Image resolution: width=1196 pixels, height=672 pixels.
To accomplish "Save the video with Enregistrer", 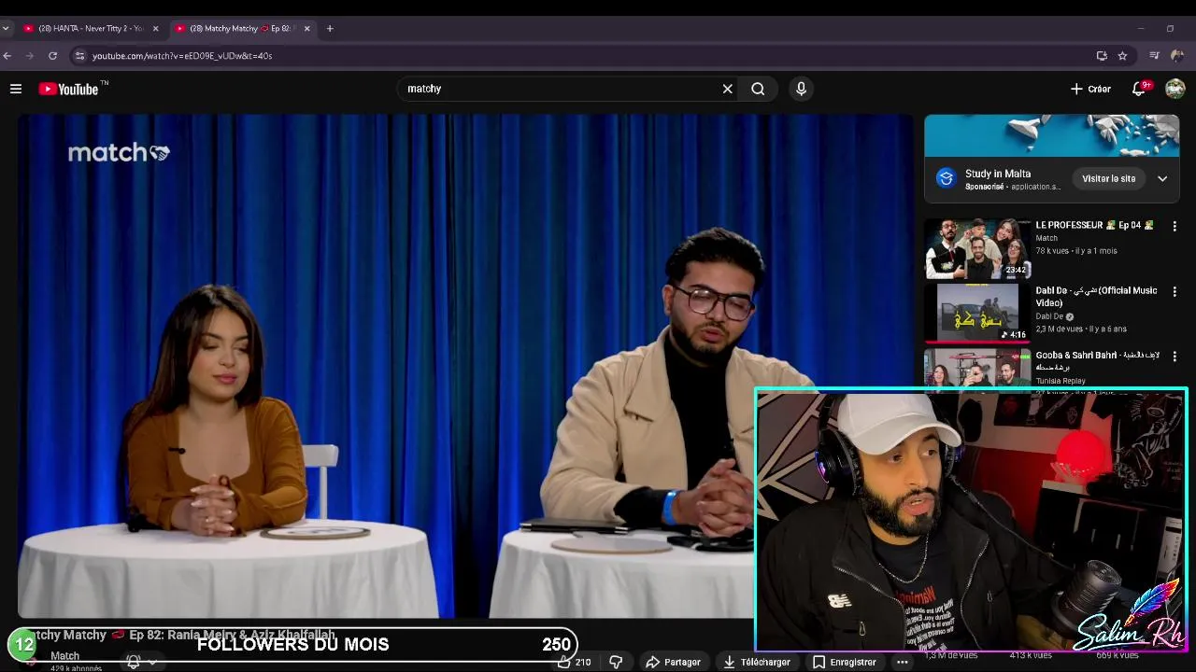I will click(844, 662).
